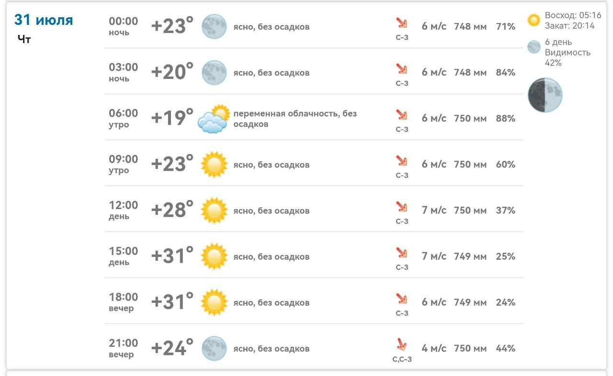The image size is (613, 376).
Task: Click the Закат: 20:14 sunset text
Action: point(569,26)
